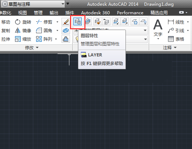Switch to the Performance tab
The height and width of the screenshot is (149, 192).
130,13
